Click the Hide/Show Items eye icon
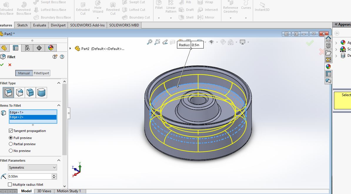Screen dimensions: 351x194 point(211,42)
